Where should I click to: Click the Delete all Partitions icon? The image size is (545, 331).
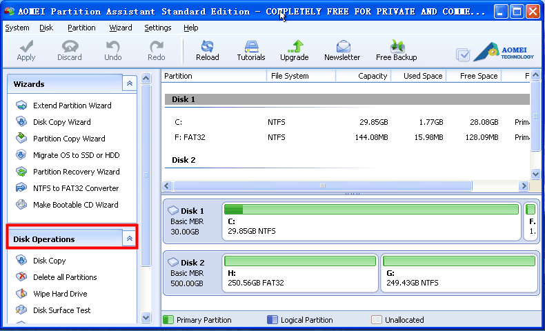point(21,277)
